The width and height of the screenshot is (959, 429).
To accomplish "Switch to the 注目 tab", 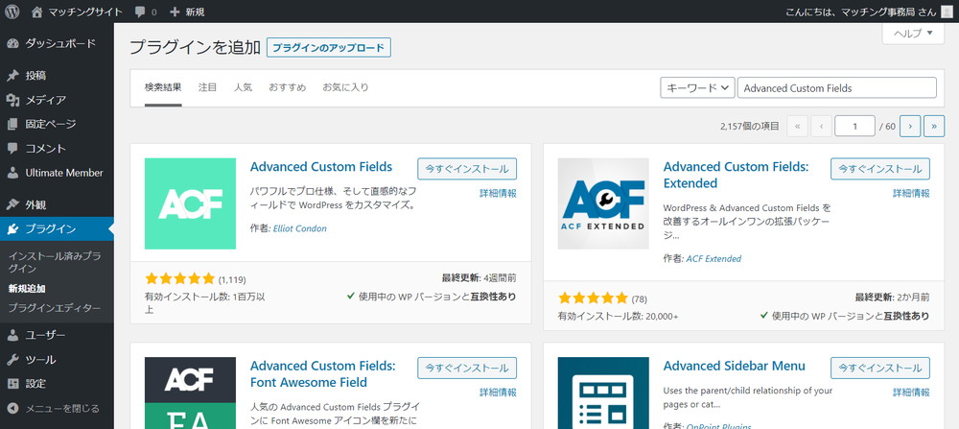I will [207, 87].
